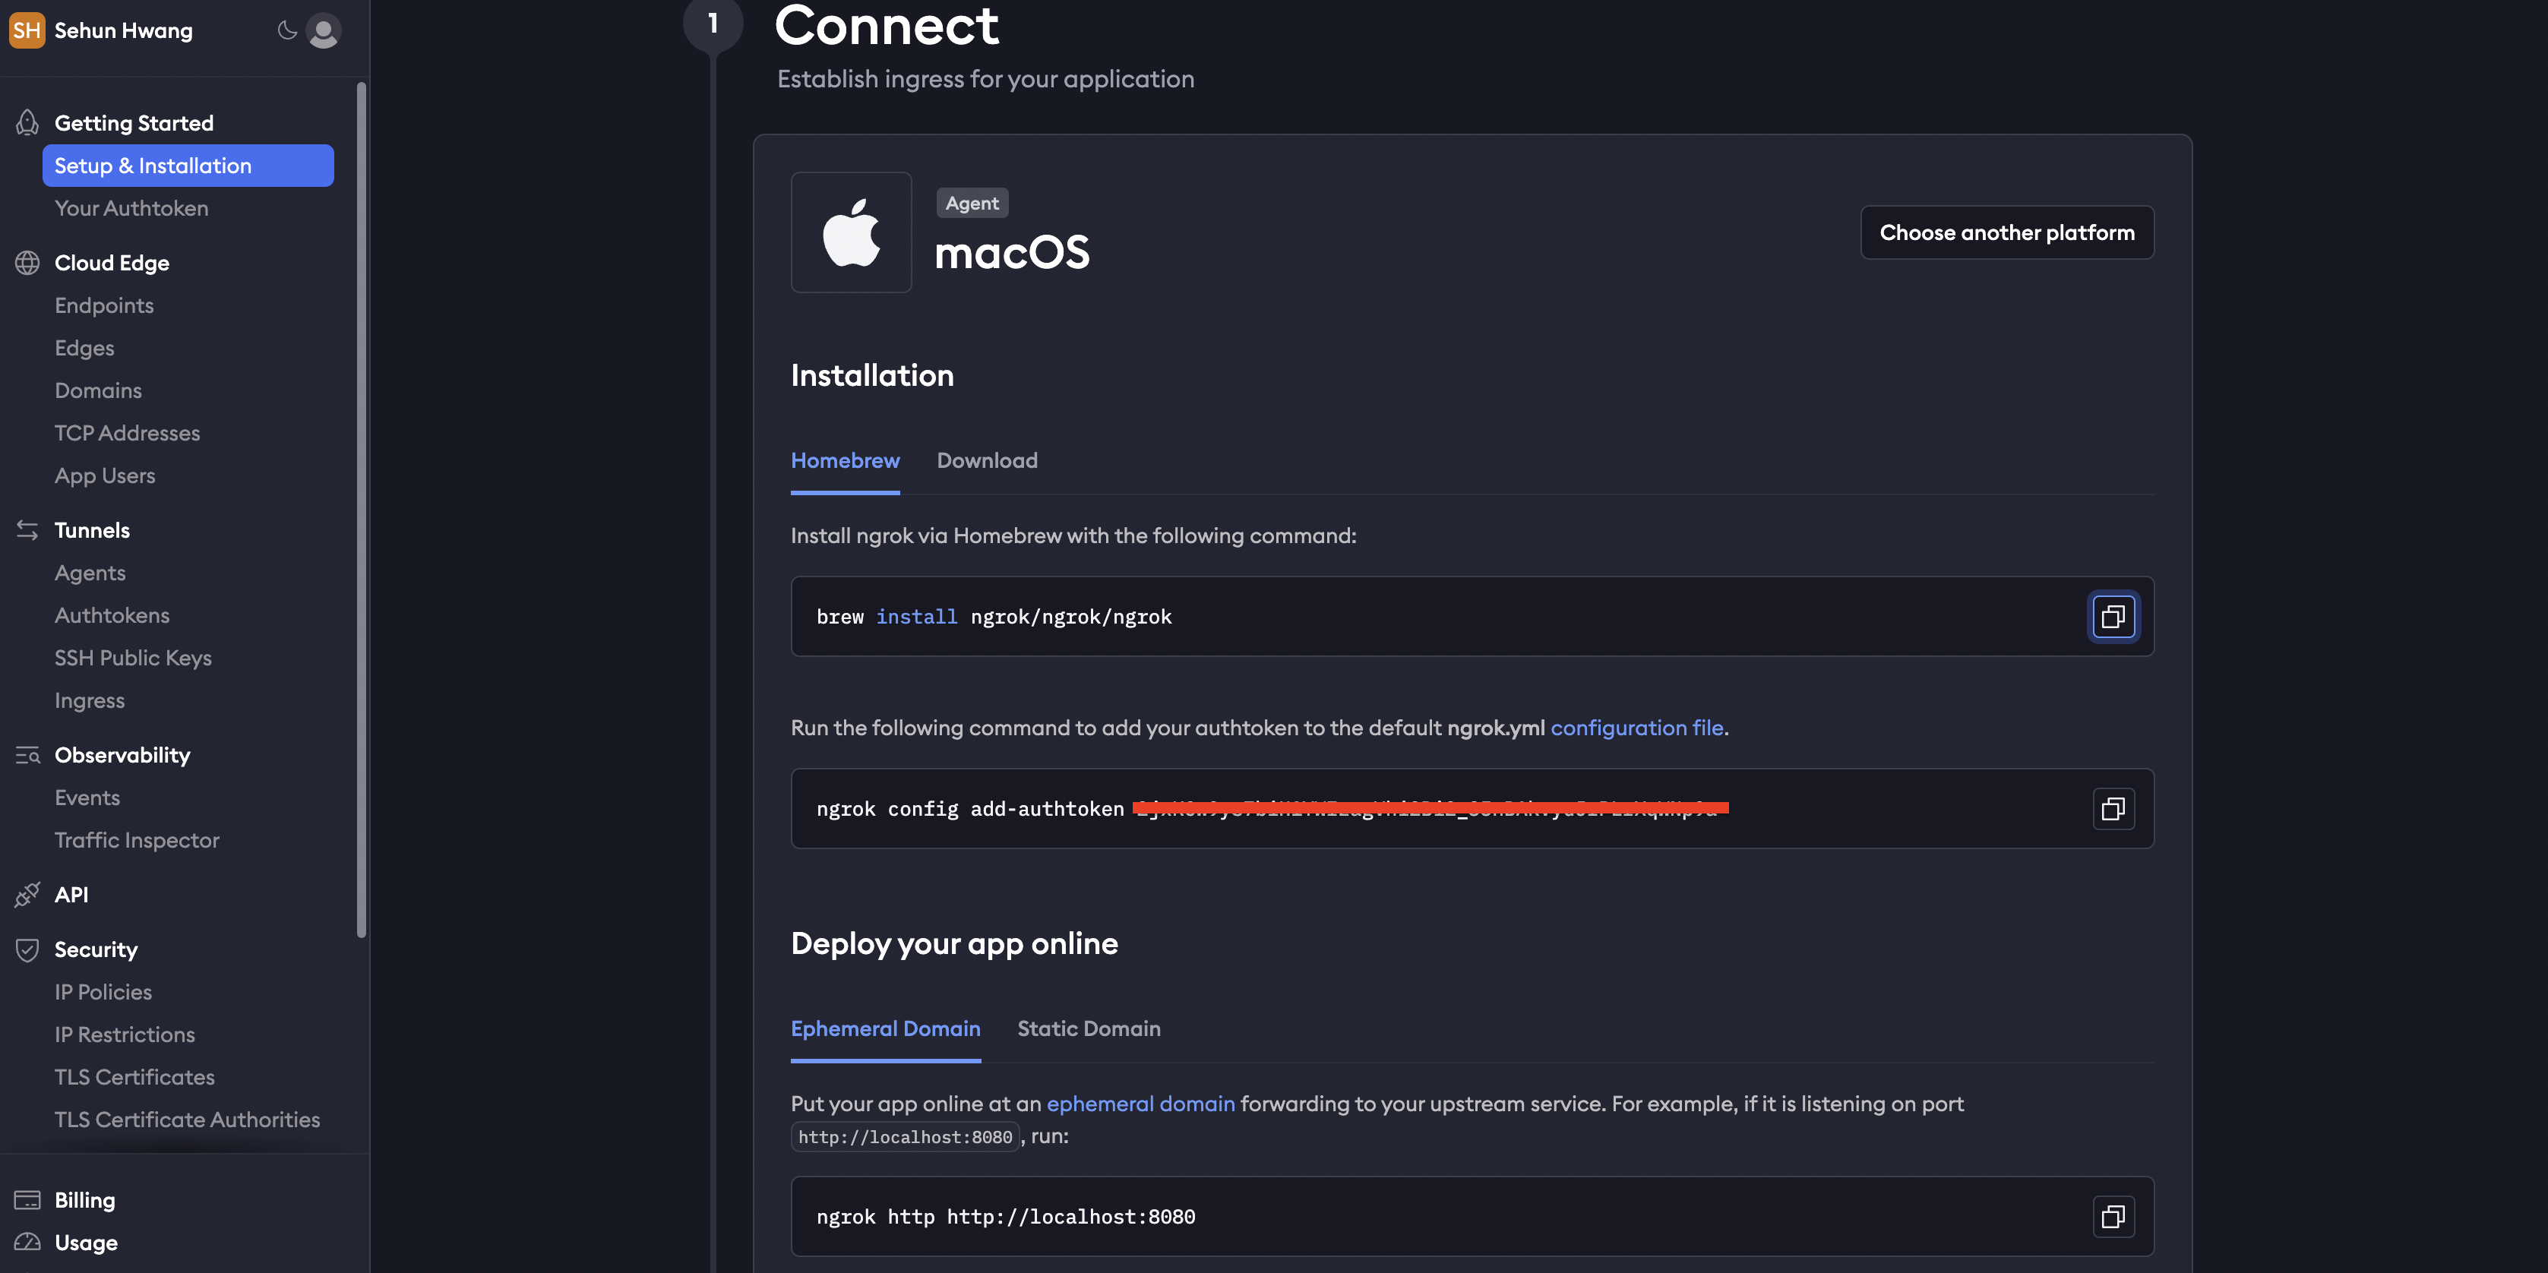Click the Getting Started rocket icon
2548x1273 pixels.
click(26, 122)
